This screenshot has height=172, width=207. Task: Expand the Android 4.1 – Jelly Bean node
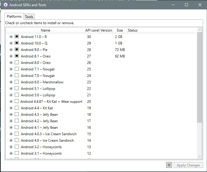point(11,127)
